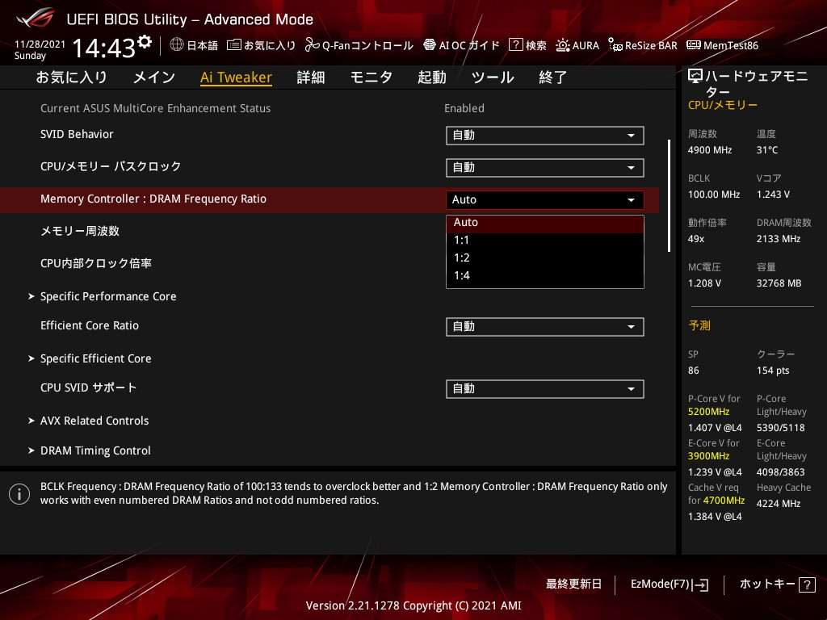Click the EzMode arrow icon
Screen dimensions: 827x620
700,584
